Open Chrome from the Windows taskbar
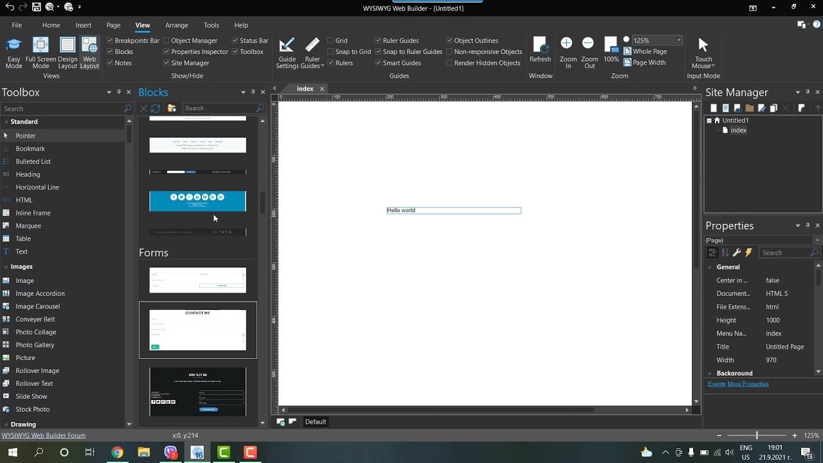This screenshot has height=463, width=823. [x=117, y=452]
